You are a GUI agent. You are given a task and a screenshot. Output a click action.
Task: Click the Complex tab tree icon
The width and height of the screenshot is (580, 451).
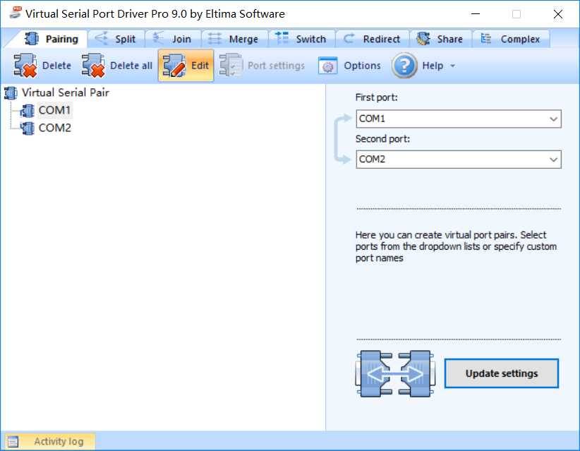pos(485,38)
